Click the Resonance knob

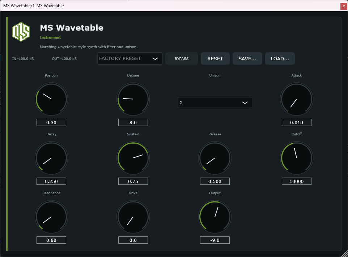(51, 217)
